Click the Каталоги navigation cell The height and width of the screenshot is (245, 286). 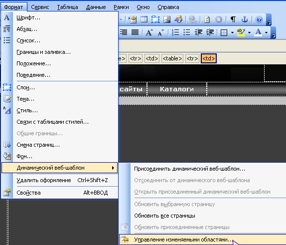[177, 89]
